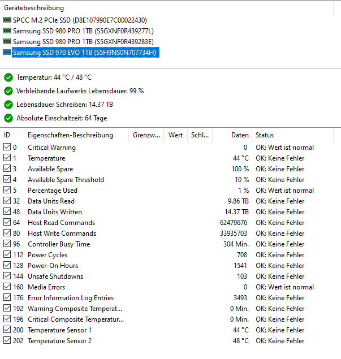341x359 pixels.
Task: Toggle the Power Cycles checkbox
Action: [7, 254]
